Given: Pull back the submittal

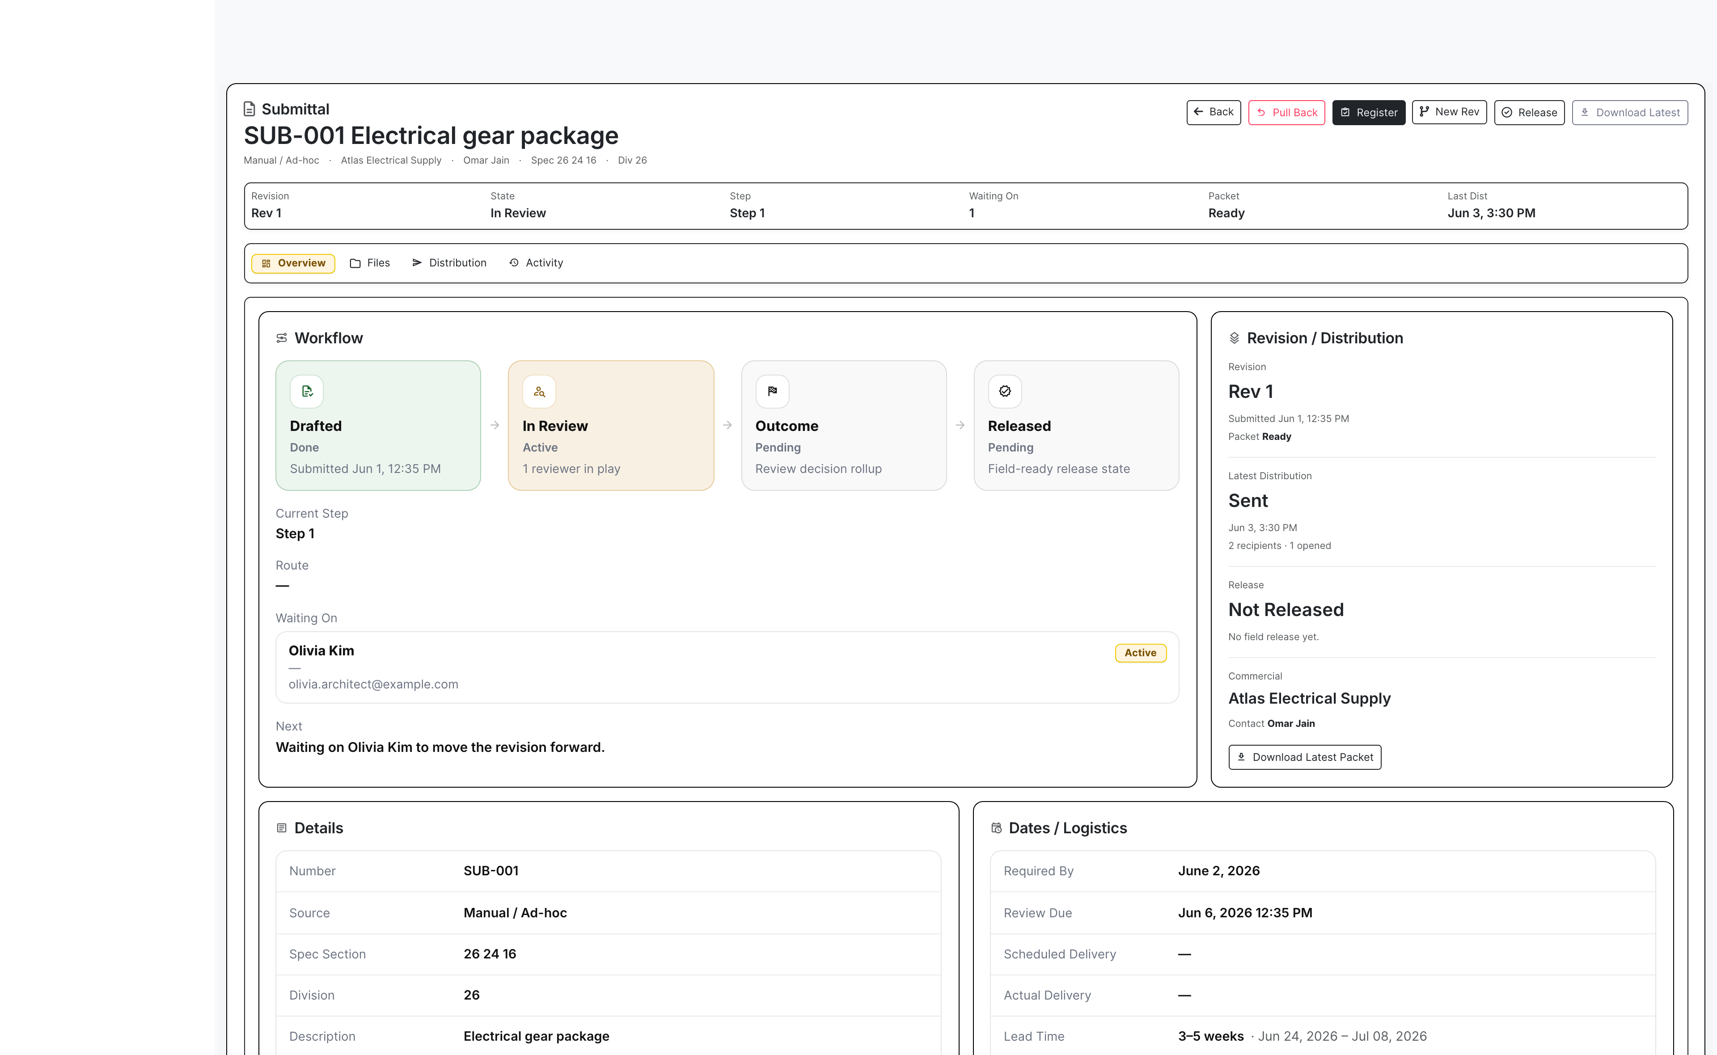Looking at the screenshot, I should (x=1286, y=112).
